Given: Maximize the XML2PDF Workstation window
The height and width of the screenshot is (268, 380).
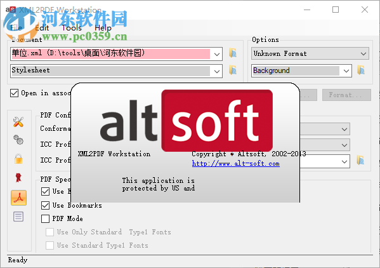Looking at the screenshot, I should click(336, 10).
